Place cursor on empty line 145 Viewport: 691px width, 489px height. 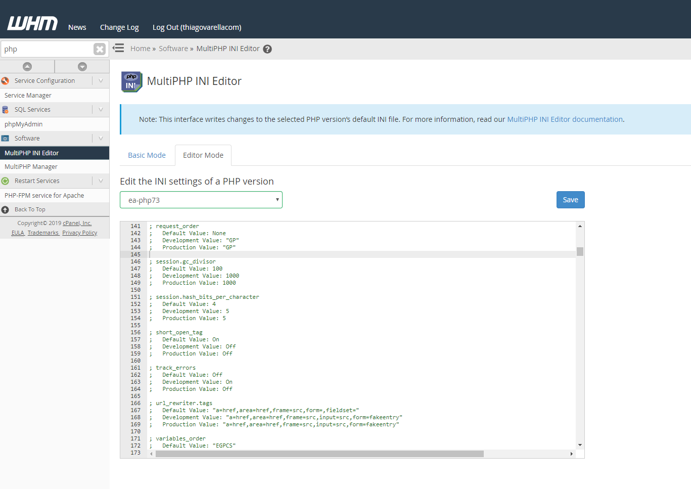pyautogui.click(x=362, y=254)
